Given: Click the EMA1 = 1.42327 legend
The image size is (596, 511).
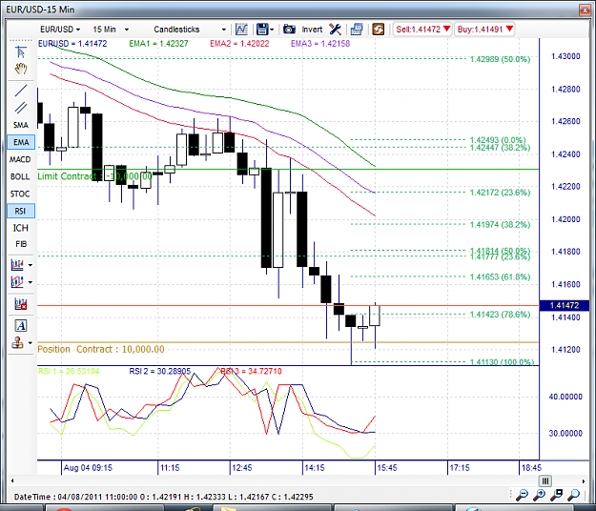Looking at the screenshot, I should [x=158, y=44].
